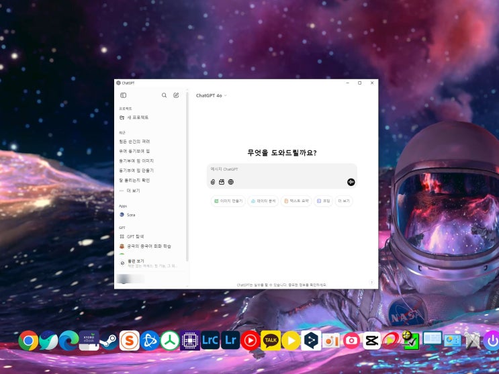Open the pink camera capture app icon

pos(351,340)
